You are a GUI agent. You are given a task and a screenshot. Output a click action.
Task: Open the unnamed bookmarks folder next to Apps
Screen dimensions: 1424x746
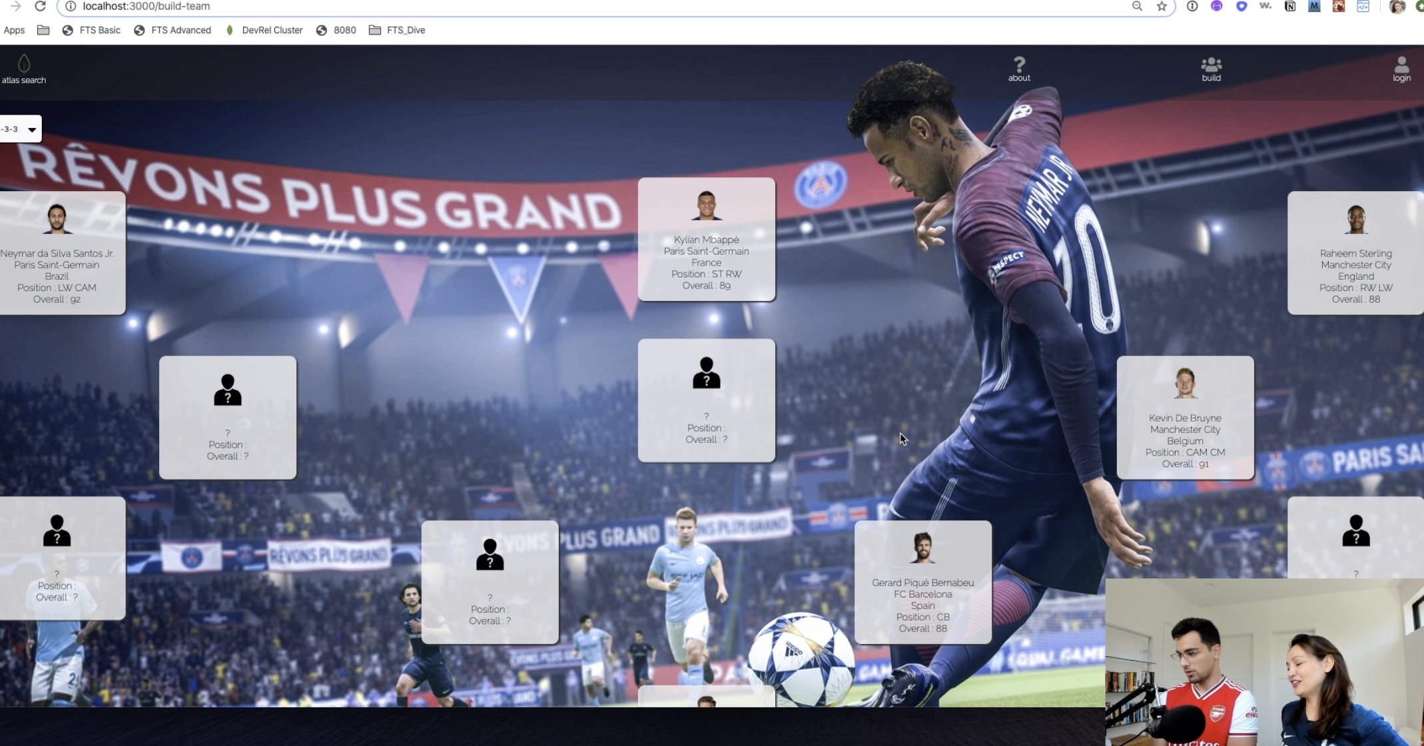coord(43,30)
